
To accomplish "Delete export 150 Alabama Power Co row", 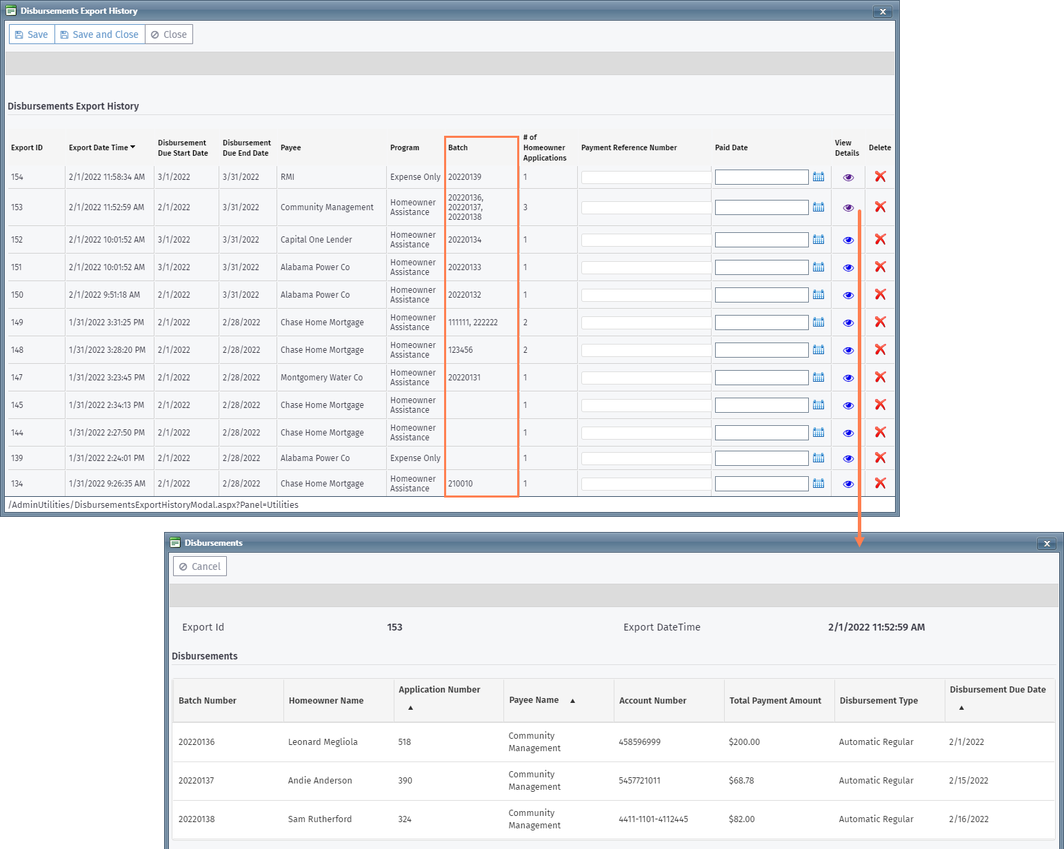I will (x=880, y=294).
